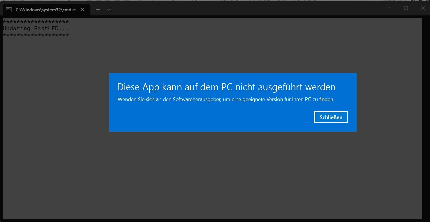Screen dimensions: 430x222
Task: Click the word "FastLED..." in terminal
Action: [51, 28]
